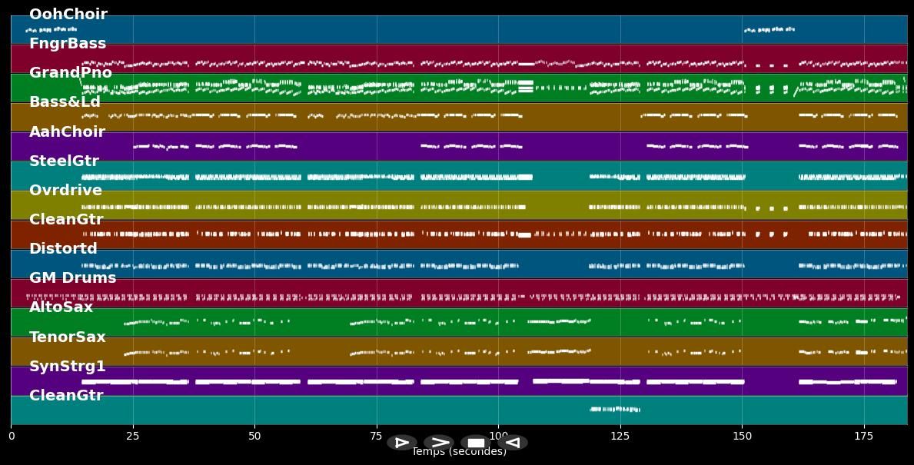Select the SteelGtr track label

[x=64, y=161]
